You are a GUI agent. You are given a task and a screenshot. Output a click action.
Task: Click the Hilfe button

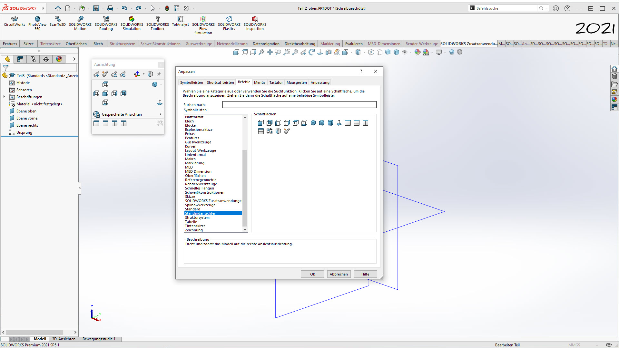pyautogui.click(x=365, y=274)
